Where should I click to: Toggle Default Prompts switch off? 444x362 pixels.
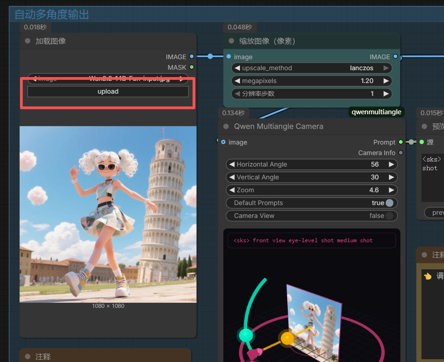point(390,203)
